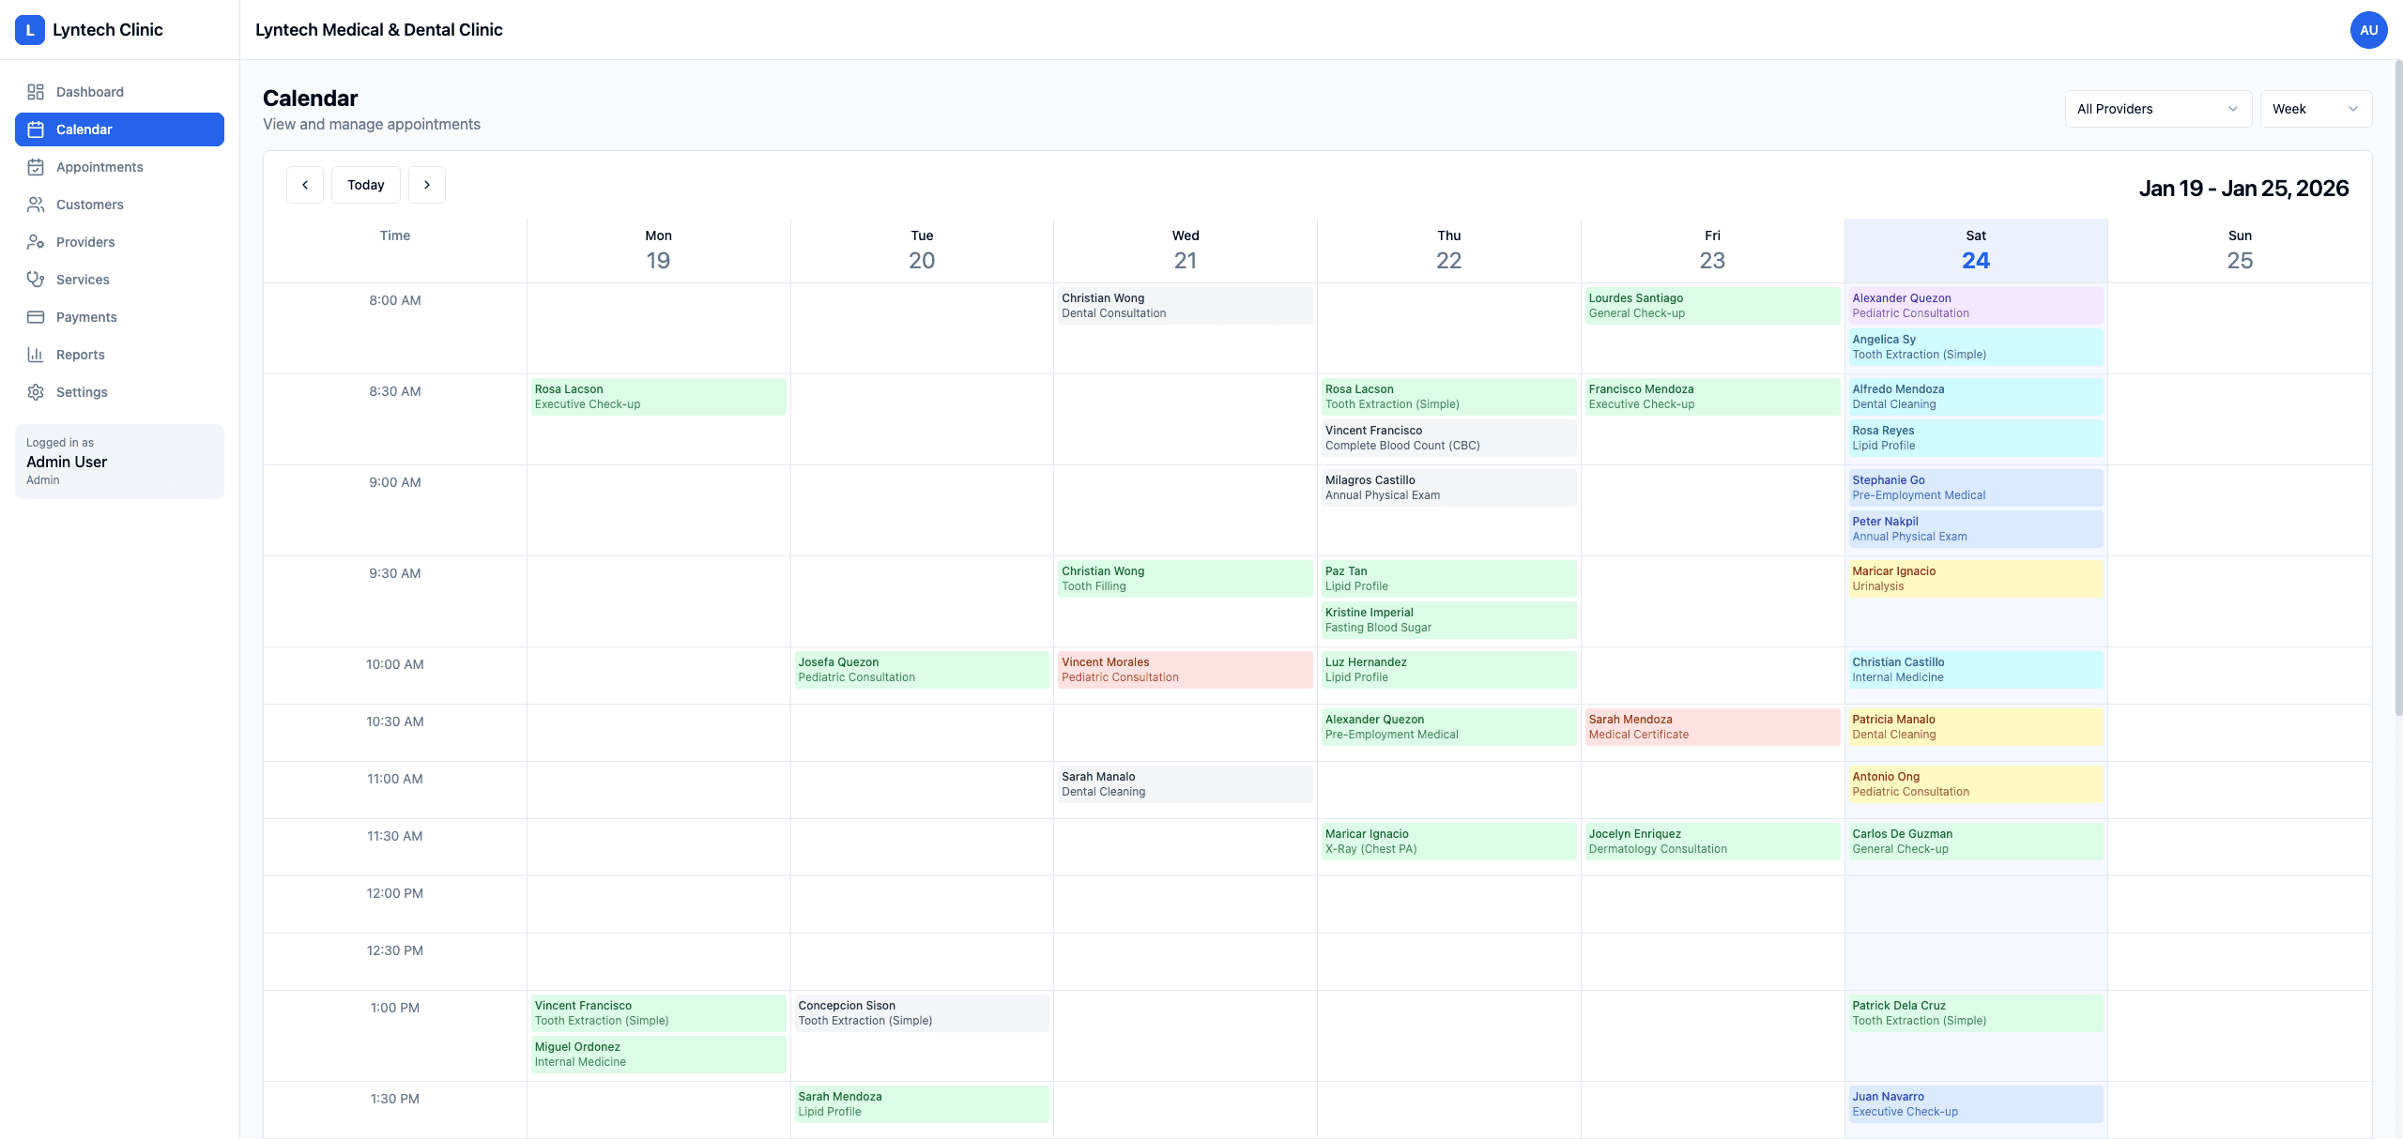Open Concepcion Sison Tooth Extraction appointment

tap(922, 1013)
